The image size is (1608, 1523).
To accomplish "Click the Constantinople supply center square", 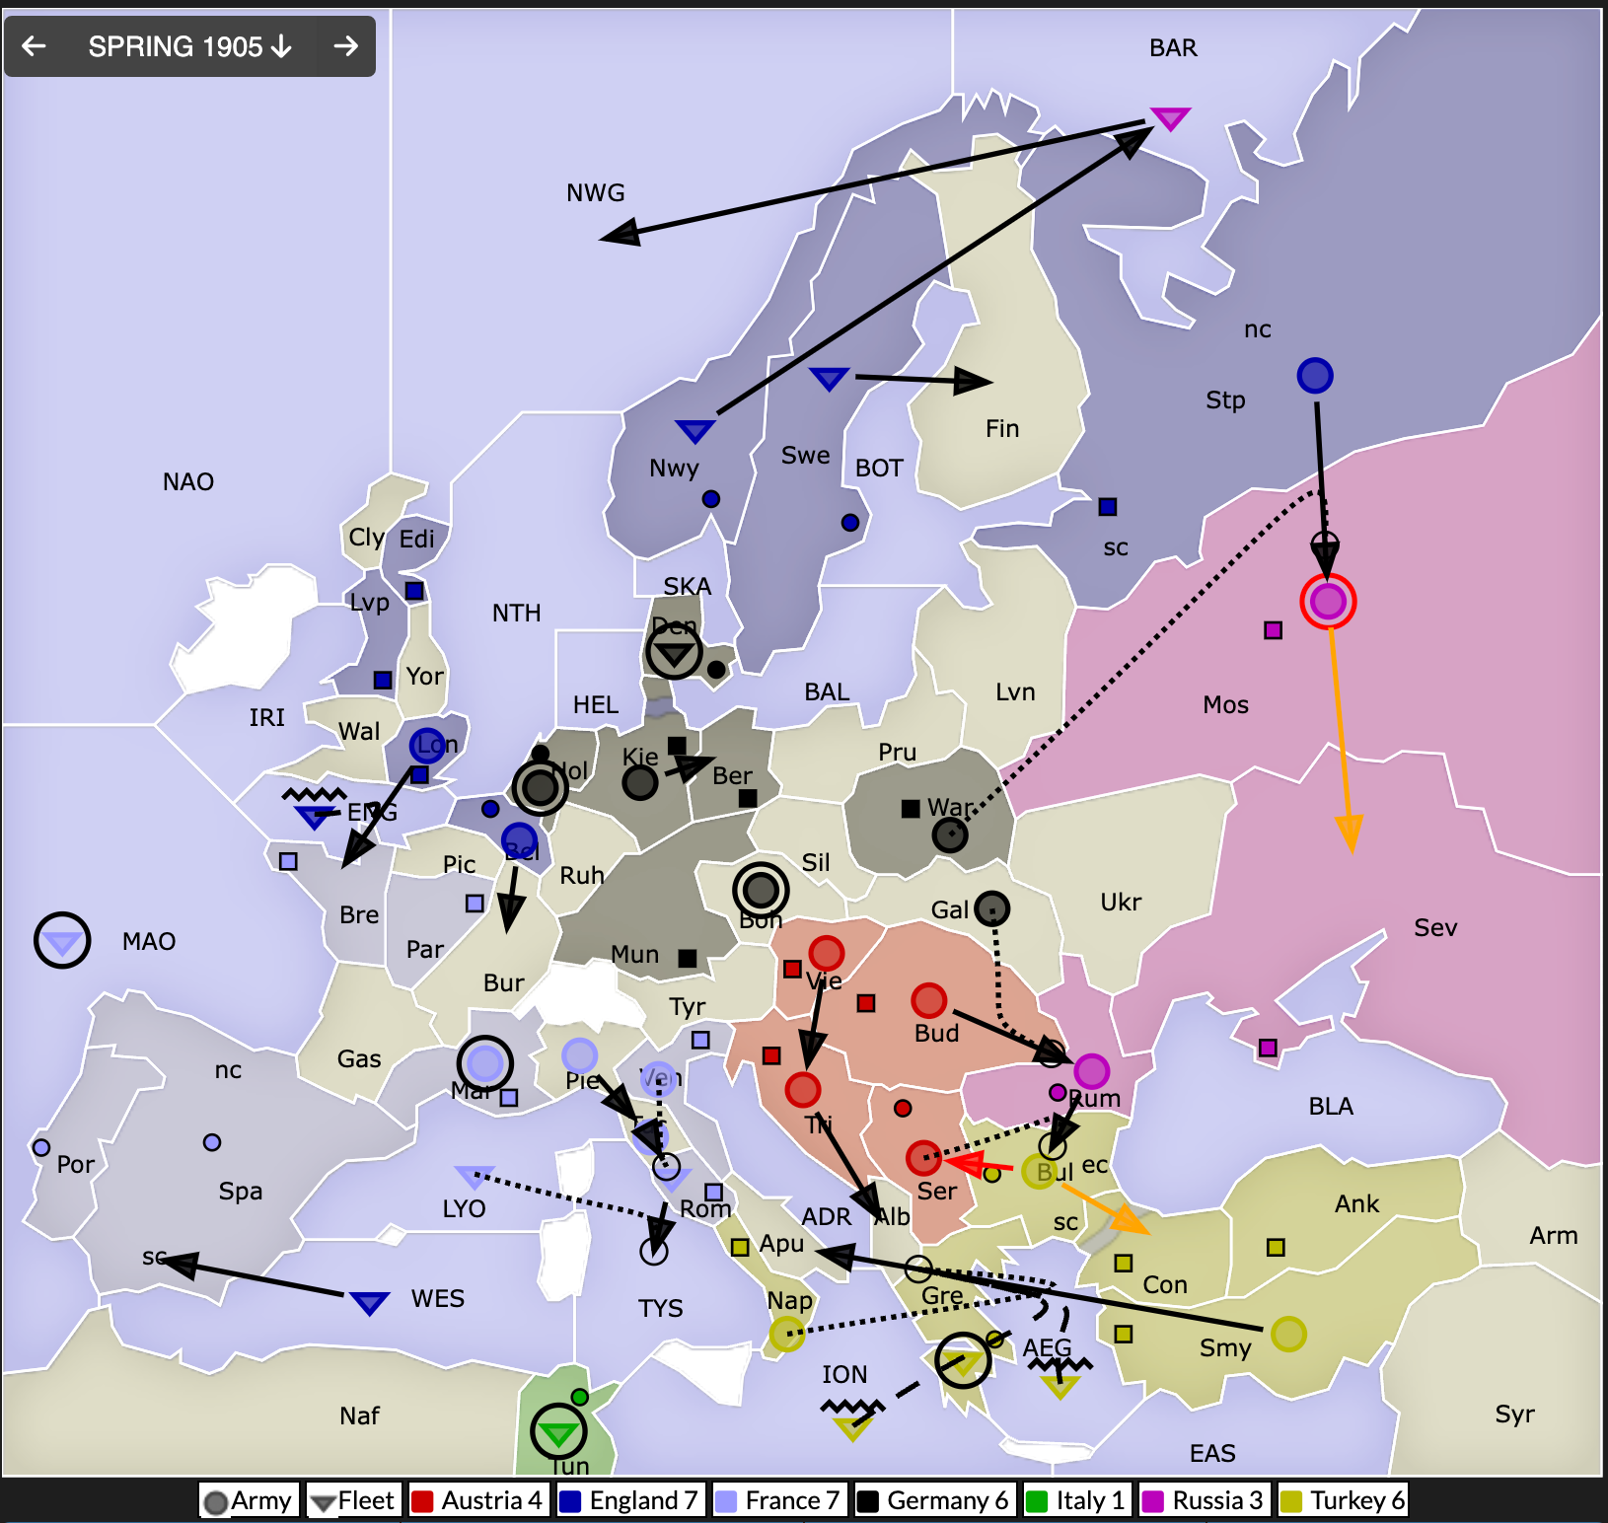I will coord(1123,1263).
